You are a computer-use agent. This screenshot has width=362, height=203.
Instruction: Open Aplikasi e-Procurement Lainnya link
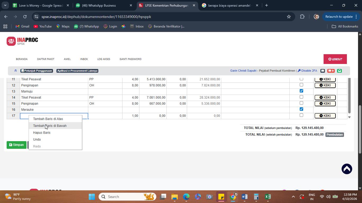click(77, 71)
